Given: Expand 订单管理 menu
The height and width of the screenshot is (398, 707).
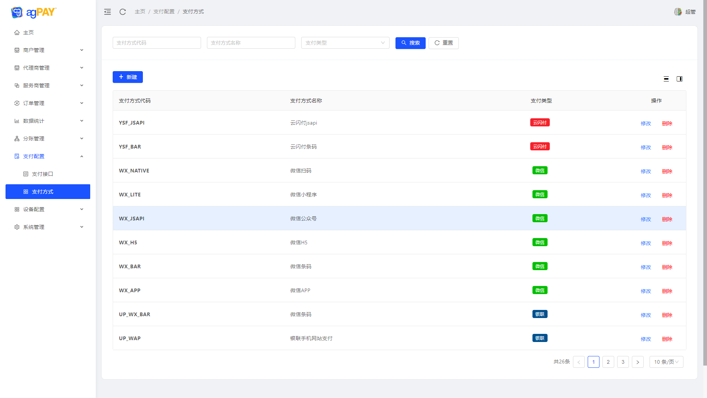Looking at the screenshot, I should tap(48, 103).
